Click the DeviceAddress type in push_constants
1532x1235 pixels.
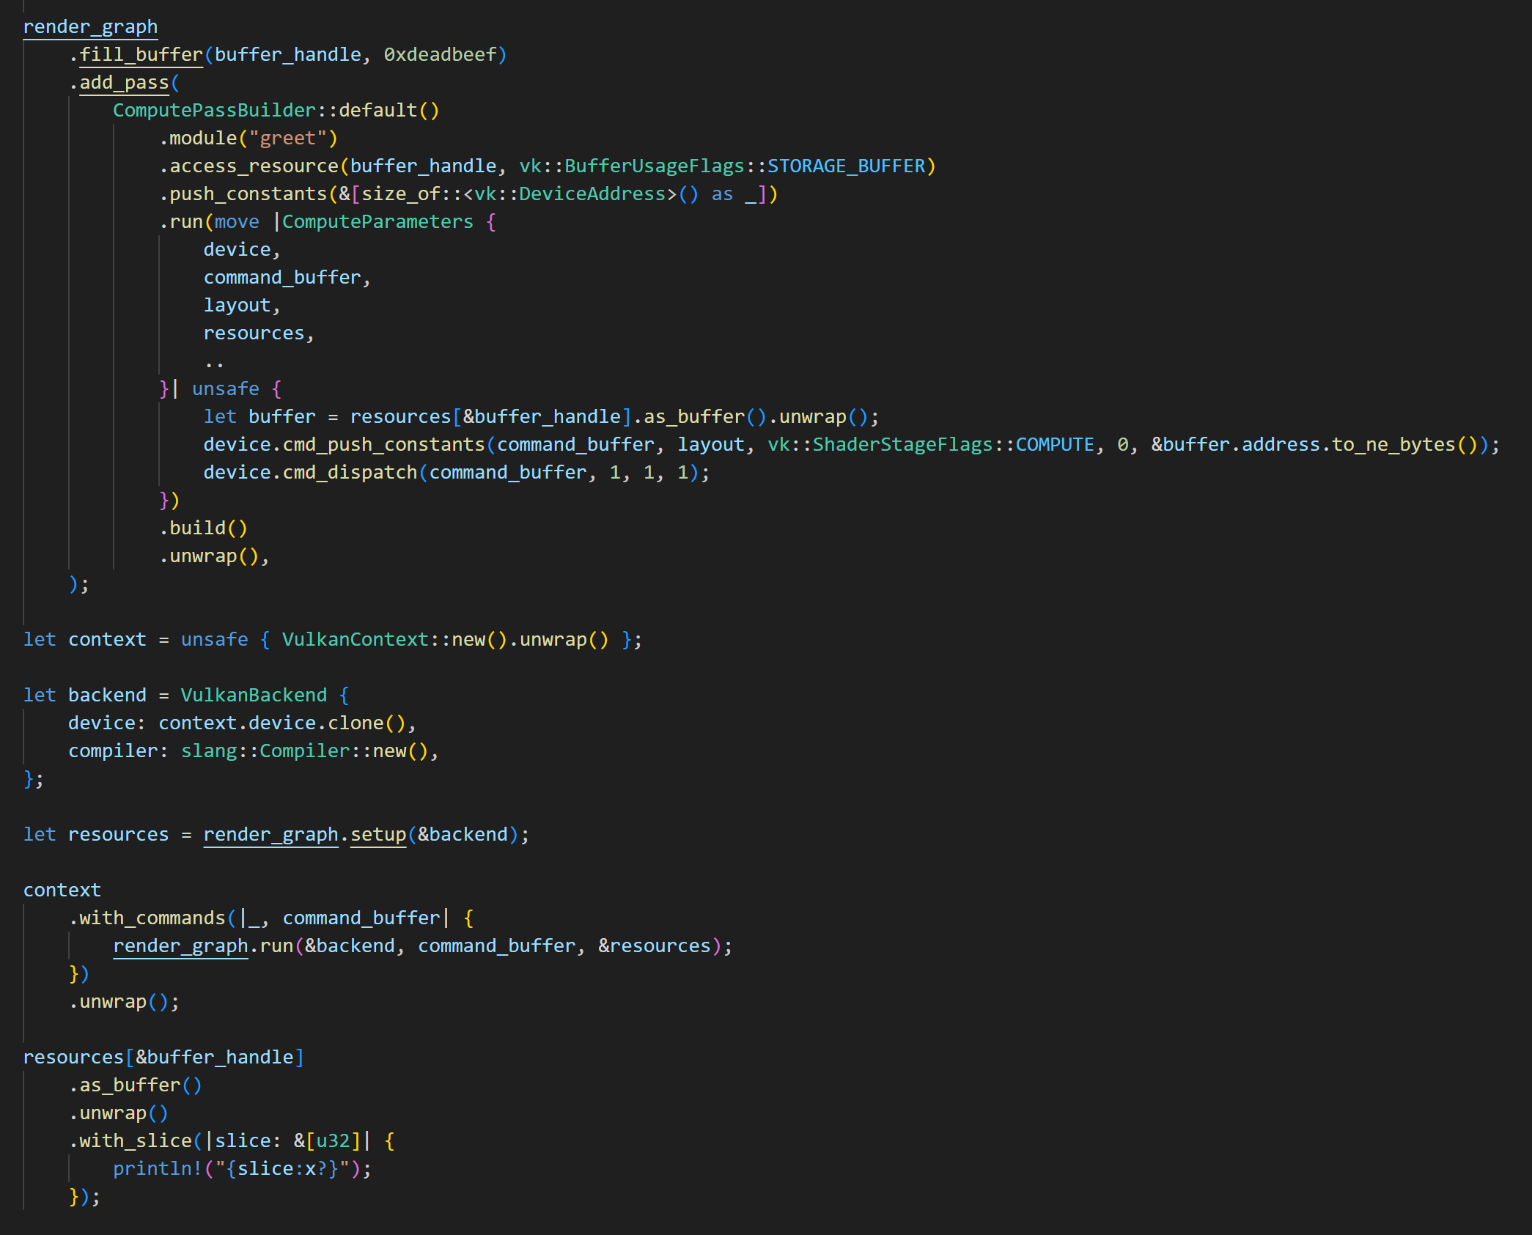(x=592, y=194)
